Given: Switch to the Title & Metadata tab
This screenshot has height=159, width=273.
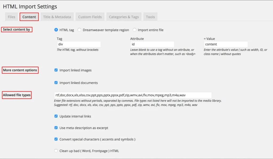Looking at the screenshot, I should 57,16.
